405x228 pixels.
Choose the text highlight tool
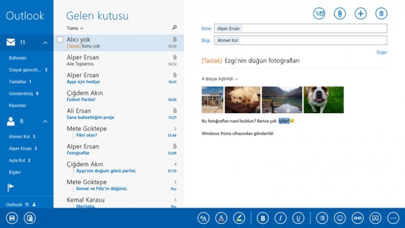[239, 218]
